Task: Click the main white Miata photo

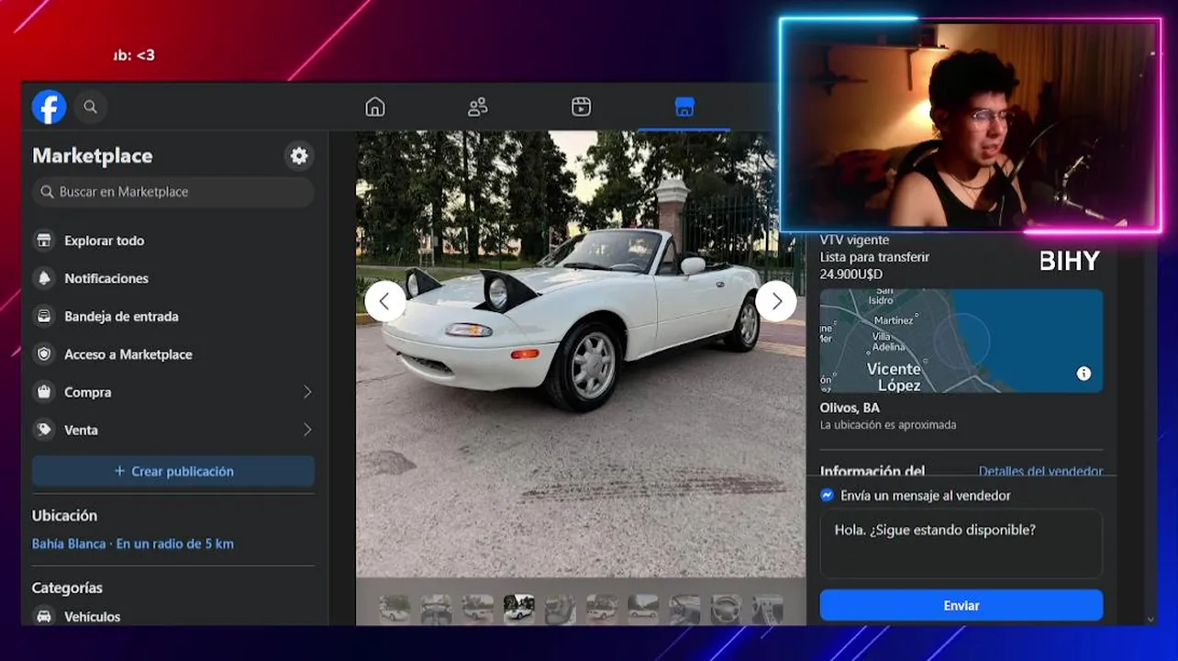Action: [x=580, y=353]
